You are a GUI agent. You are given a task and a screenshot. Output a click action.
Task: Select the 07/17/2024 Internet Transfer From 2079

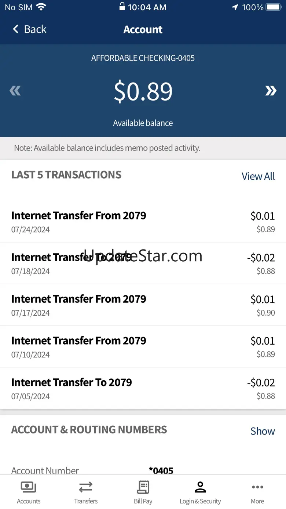coord(143,305)
